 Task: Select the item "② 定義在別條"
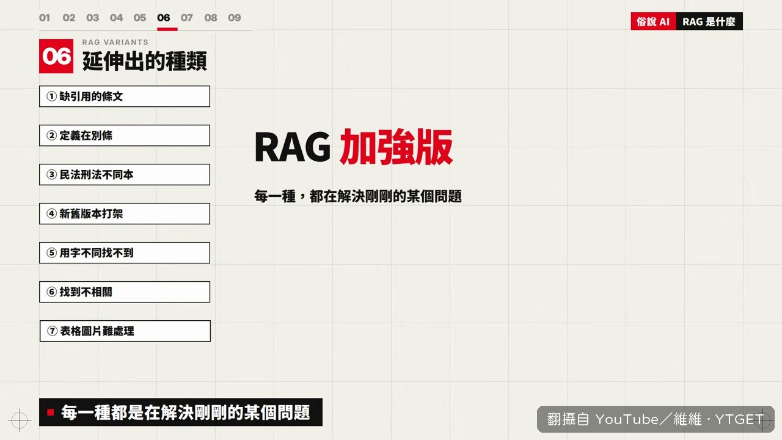coord(125,136)
